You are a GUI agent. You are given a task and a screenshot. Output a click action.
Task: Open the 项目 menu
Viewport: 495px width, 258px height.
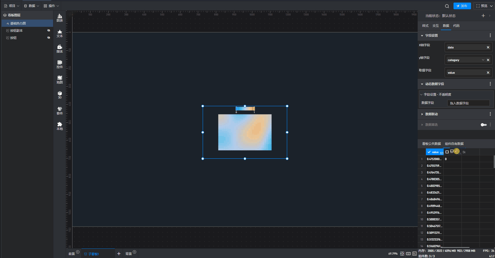pyautogui.click(x=12, y=6)
